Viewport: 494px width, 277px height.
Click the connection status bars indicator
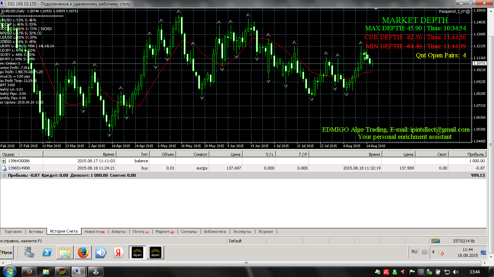[x=436, y=241]
